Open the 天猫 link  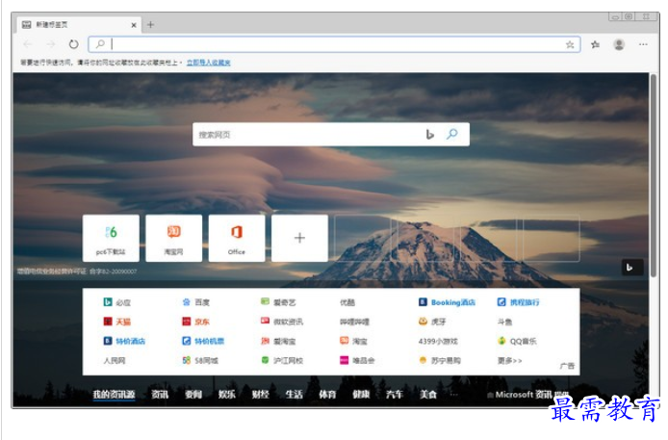117,322
